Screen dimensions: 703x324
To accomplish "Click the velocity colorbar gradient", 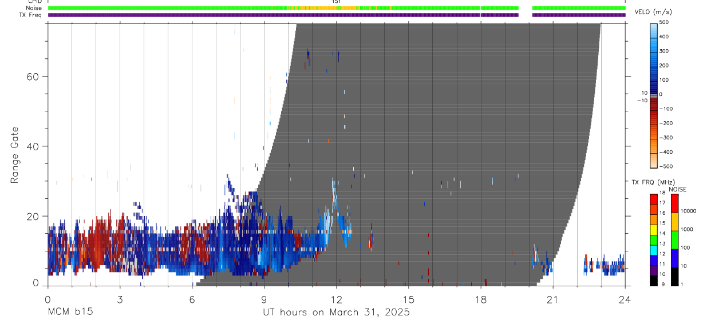I will click(654, 95).
